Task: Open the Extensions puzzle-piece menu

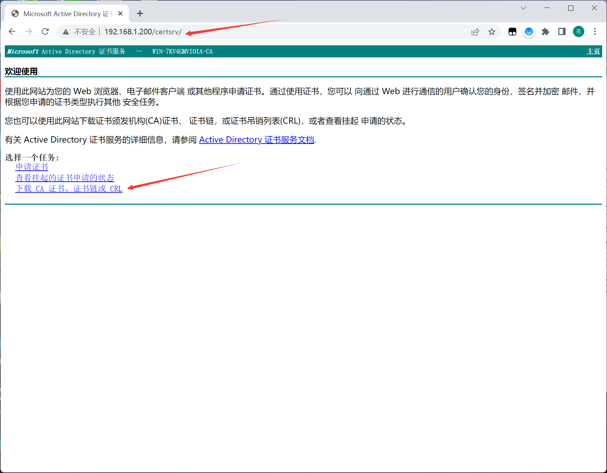Action: click(545, 32)
